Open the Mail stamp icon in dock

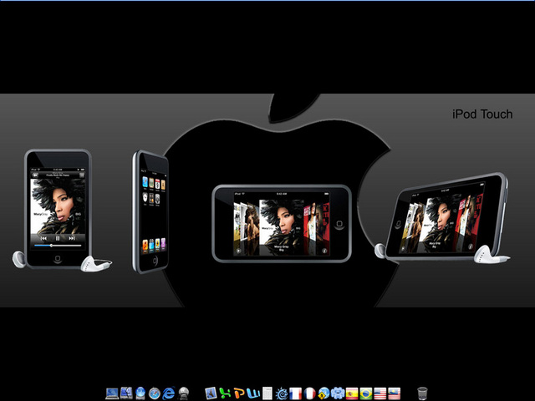click(x=211, y=393)
